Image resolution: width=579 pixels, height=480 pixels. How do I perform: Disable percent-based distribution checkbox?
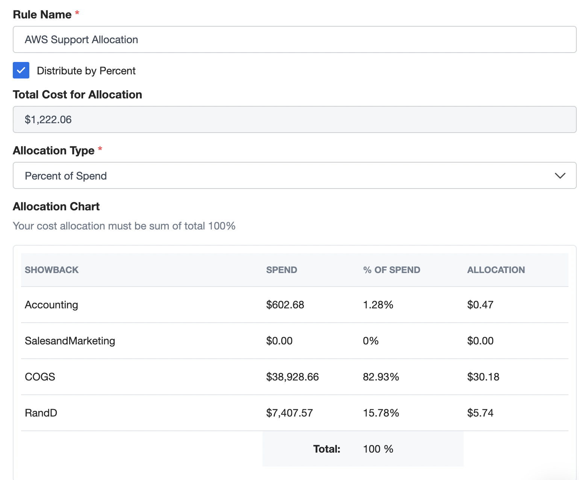pyautogui.click(x=21, y=70)
